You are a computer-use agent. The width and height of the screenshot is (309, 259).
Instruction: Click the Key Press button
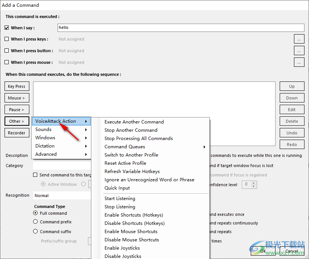17,86
